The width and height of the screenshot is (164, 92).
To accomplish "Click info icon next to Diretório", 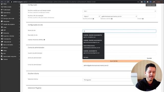I will click(x=143, y=19).
